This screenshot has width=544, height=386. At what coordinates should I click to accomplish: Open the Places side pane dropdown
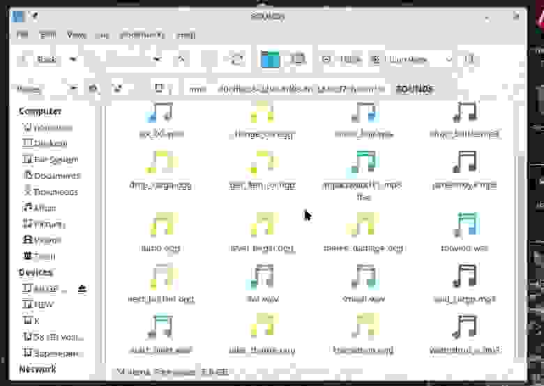[47, 89]
